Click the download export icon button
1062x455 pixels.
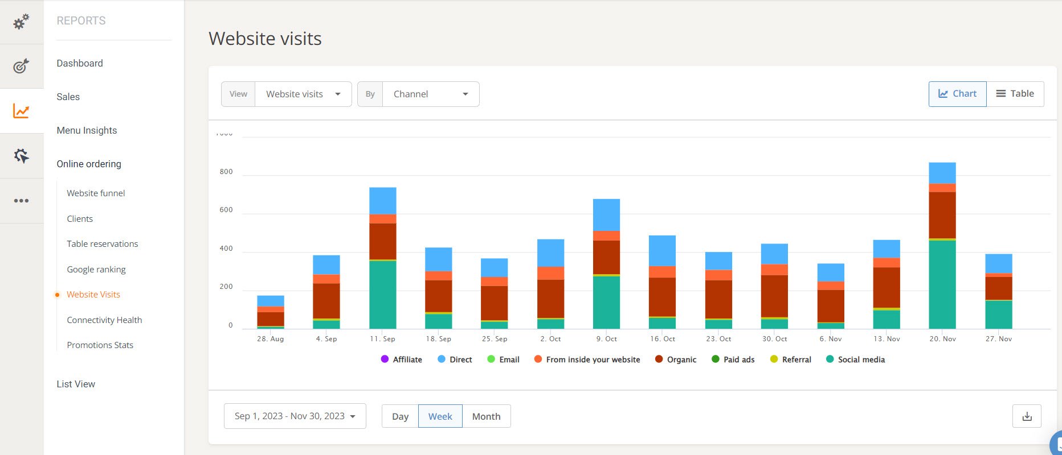(1027, 416)
